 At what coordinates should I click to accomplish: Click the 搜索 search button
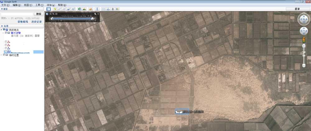point(38,14)
